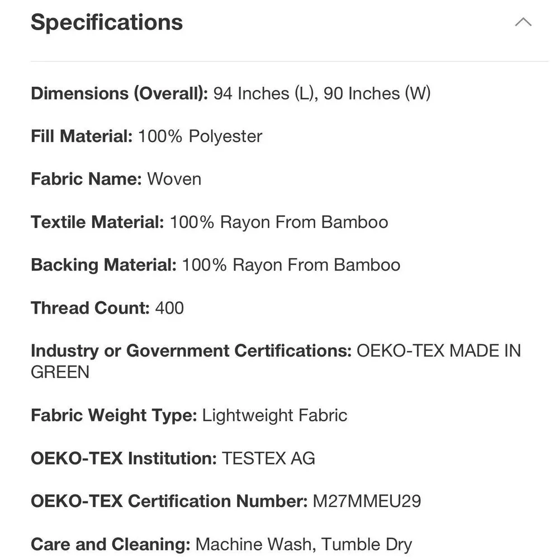Collapse the Specifications section chevron
This screenshot has height=559, width=559.
point(523,22)
